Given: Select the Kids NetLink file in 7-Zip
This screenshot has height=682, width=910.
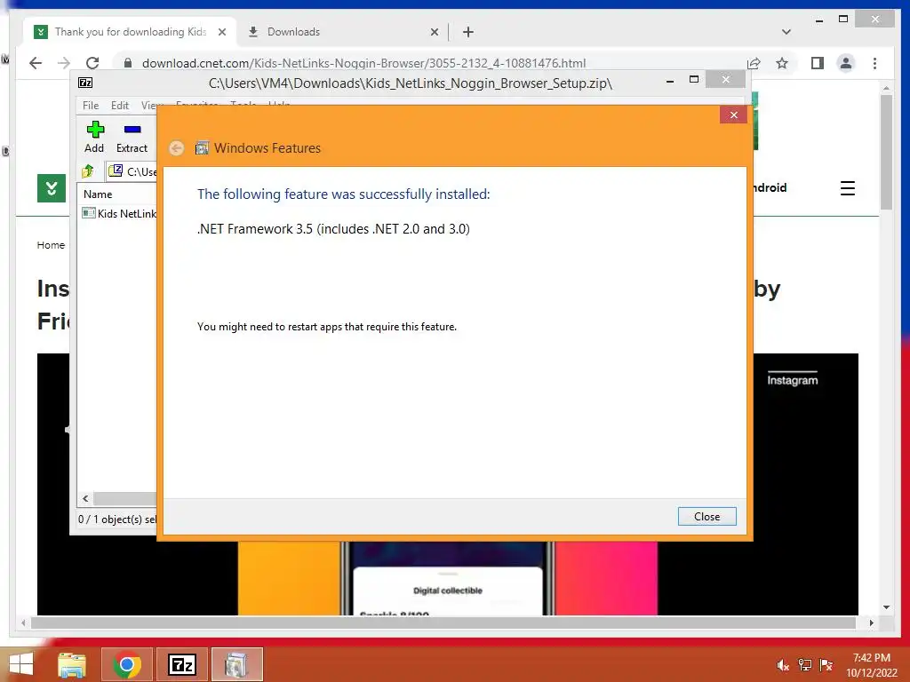Looking at the screenshot, I should click(x=120, y=213).
